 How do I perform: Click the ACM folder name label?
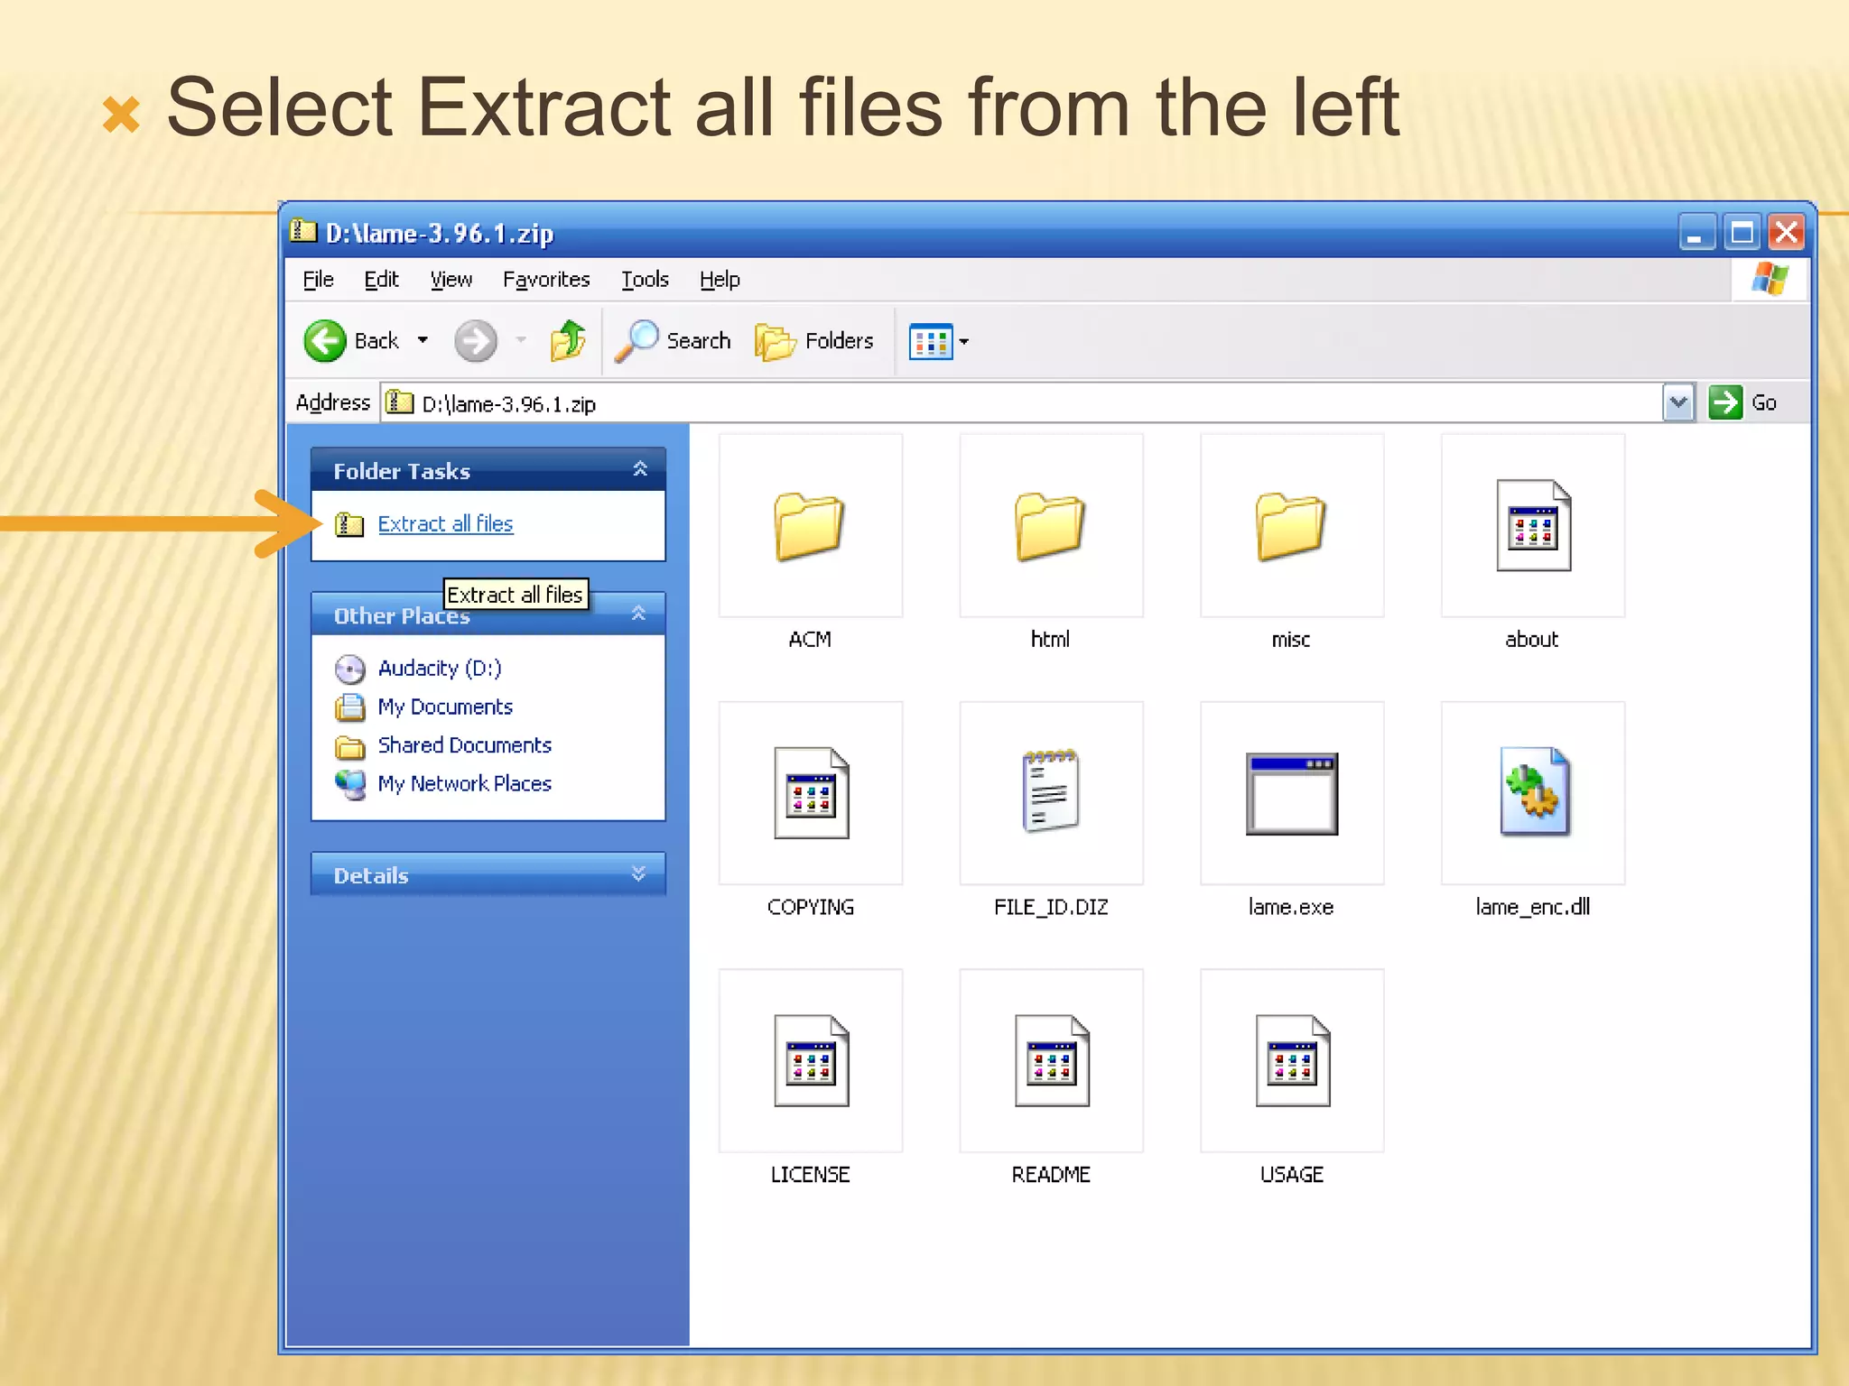(810, 640)
